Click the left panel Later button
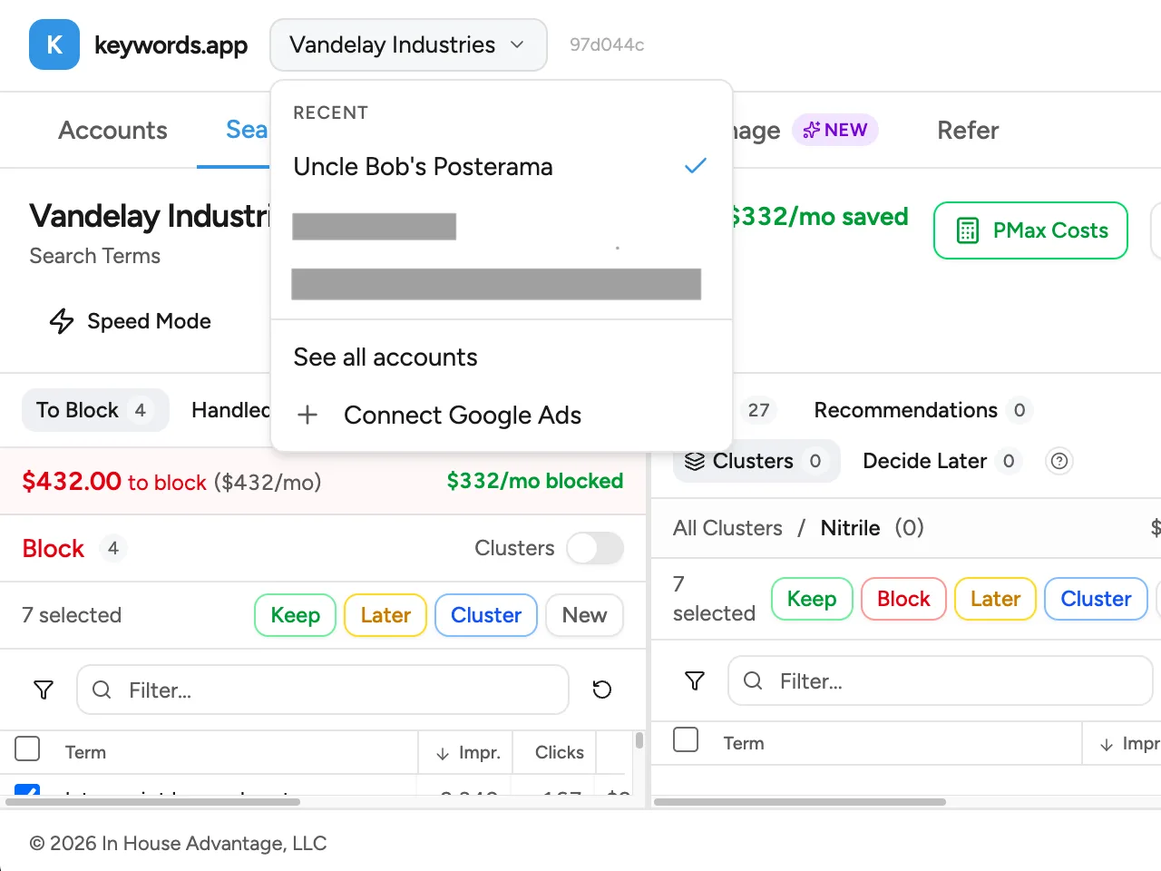Image resolution: width=1161 pixels, height=871 pixels. tap(385, 615)
